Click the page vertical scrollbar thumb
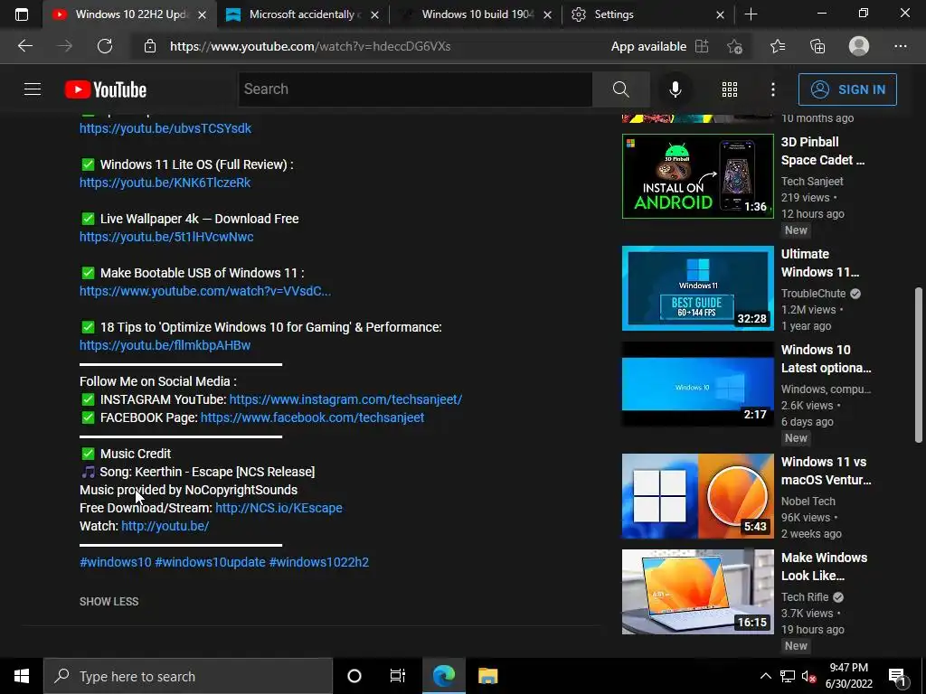926x694 pixels. [x=919, y=365]
